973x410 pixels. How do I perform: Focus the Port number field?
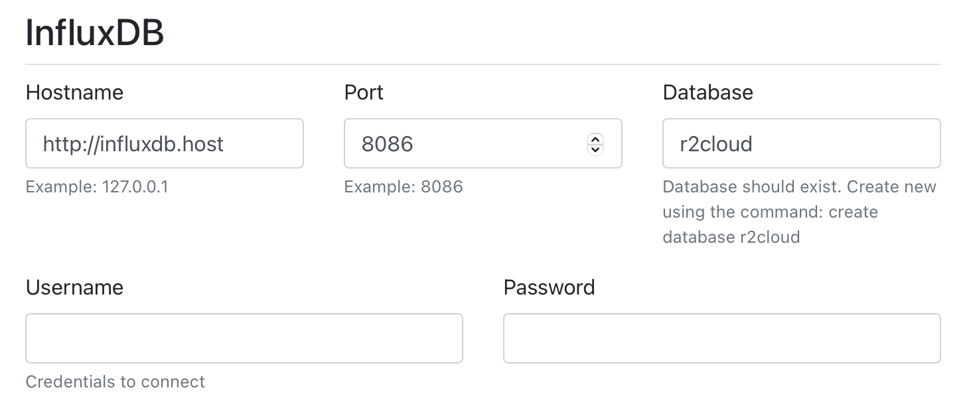465,143
